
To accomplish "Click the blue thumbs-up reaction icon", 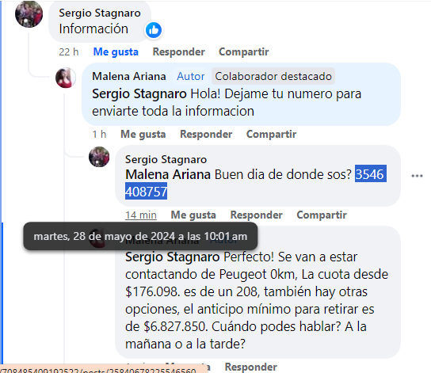I will (154, 30).
